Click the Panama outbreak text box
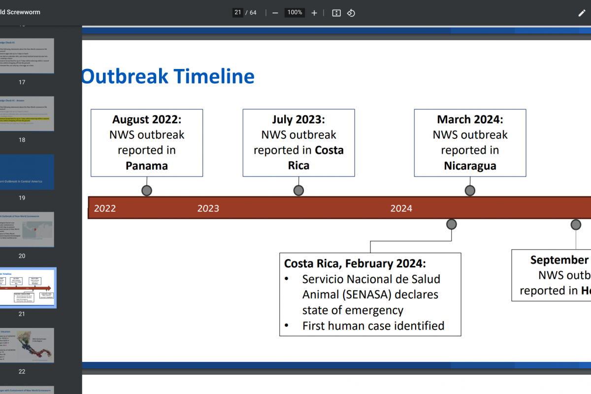Viewport: 591px width, 394px height. tap(147, 143)
